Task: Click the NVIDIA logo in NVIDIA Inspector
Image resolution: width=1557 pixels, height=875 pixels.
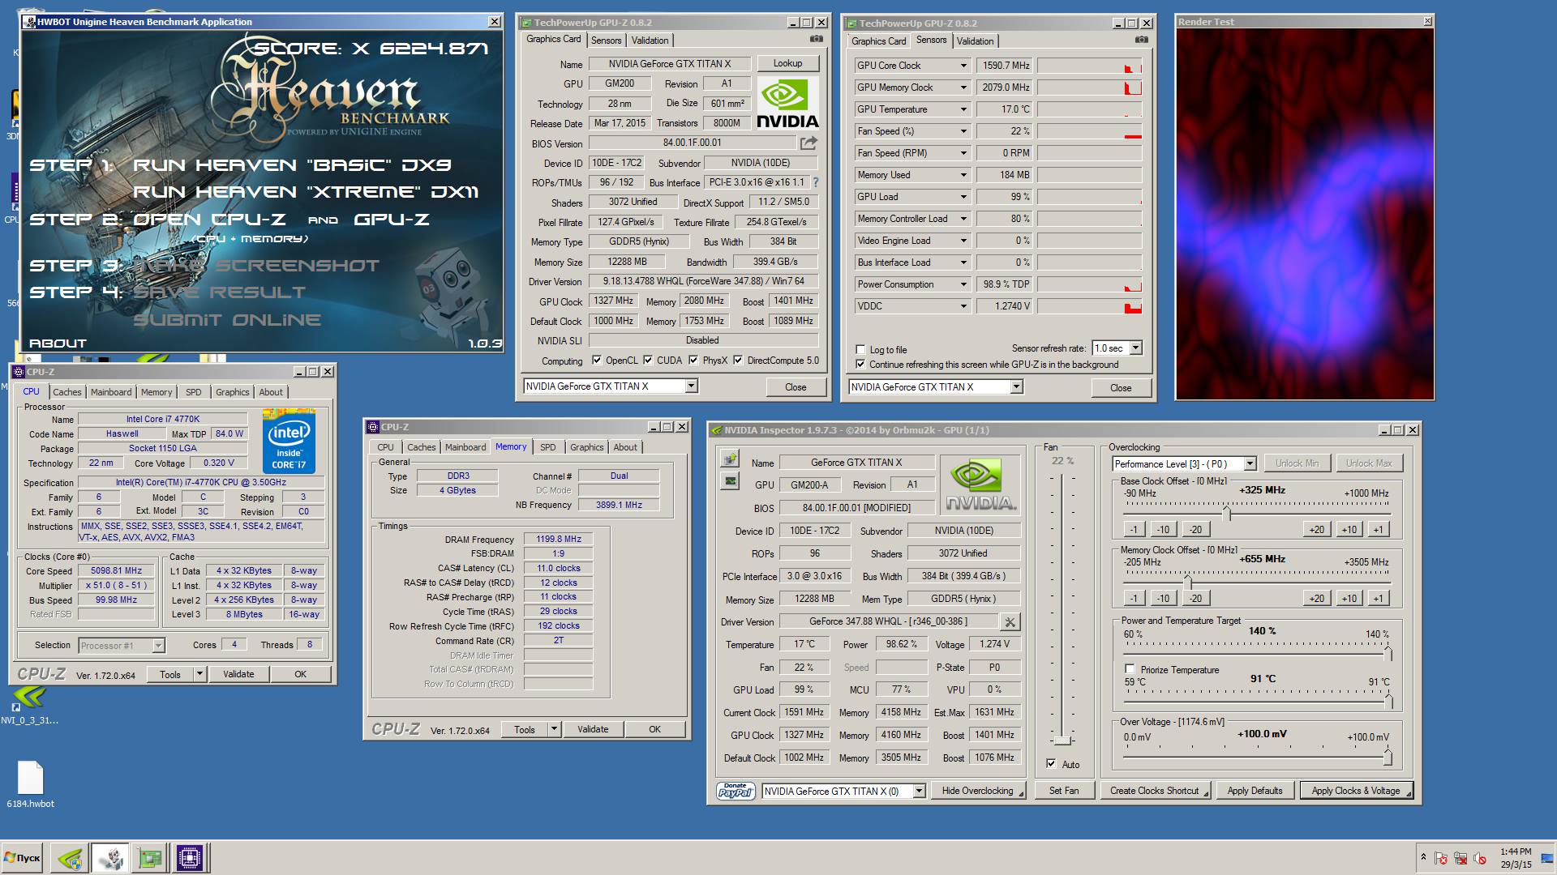Action: click(x=980, y=484)
